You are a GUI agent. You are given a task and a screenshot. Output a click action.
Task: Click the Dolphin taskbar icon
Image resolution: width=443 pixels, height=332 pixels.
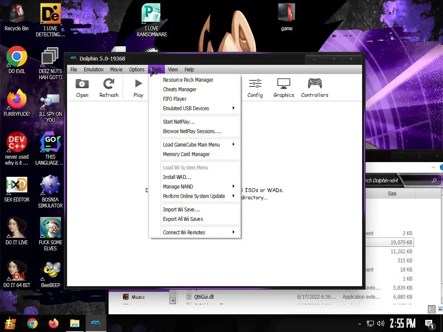96,323
